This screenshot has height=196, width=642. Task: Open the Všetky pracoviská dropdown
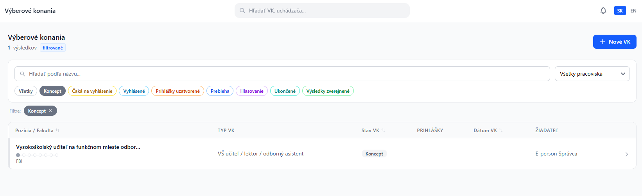(592, 74)
